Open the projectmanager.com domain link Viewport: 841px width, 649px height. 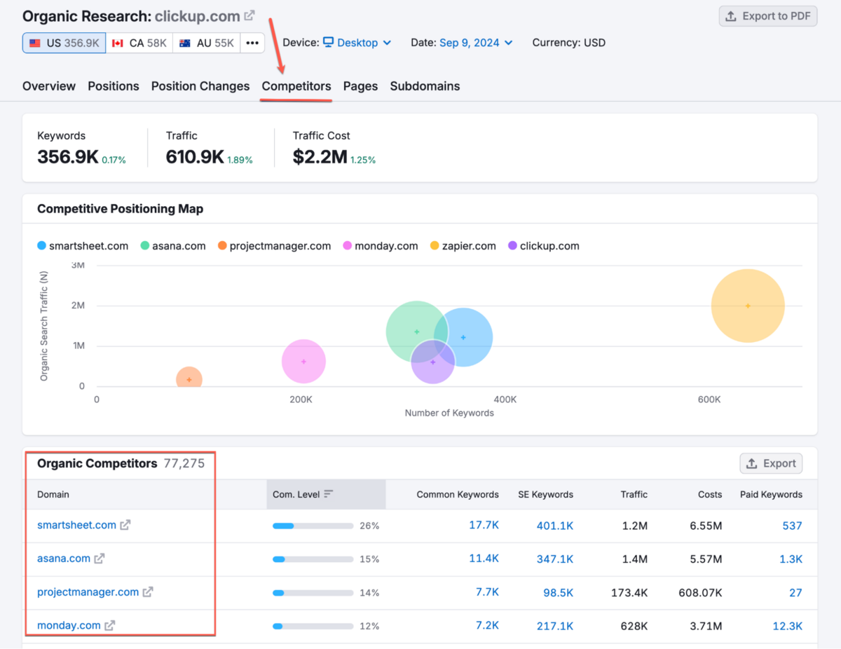pos(88,592)
